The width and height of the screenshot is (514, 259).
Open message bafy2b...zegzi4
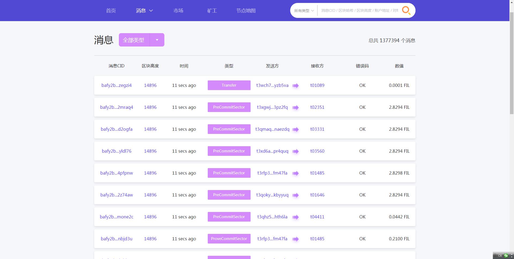click(x=116, y=85)
